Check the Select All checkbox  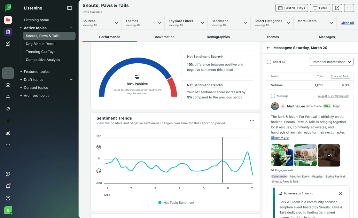[x=269, y=62]
